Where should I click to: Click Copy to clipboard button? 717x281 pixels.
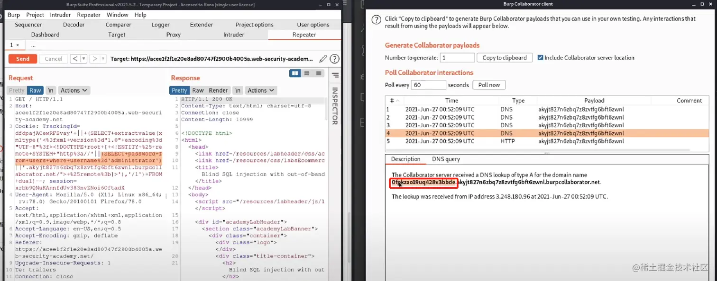505,58
